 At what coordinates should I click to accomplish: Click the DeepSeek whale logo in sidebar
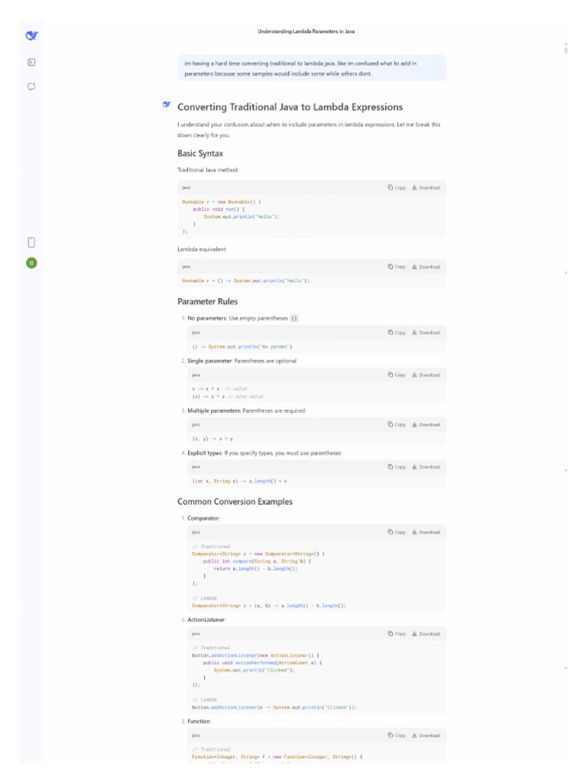point(31,35)
